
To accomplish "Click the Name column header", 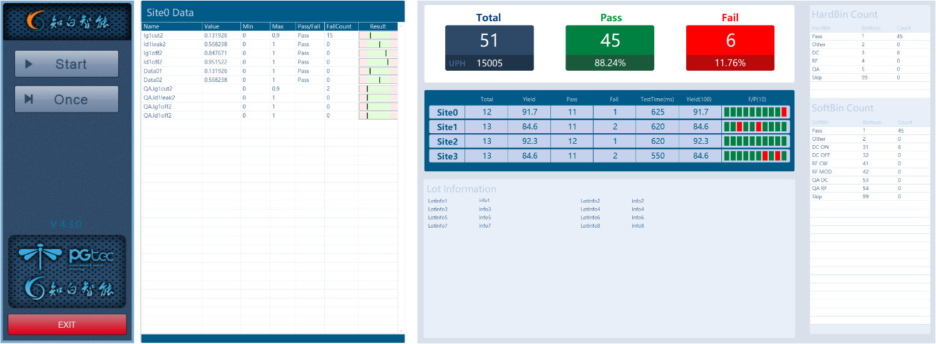I will [172, 27].
